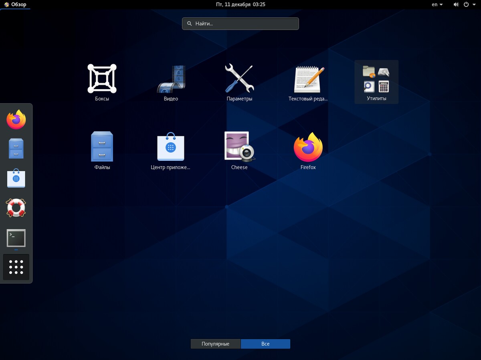Launch Центр приложений from app grid
Image resolution: width=481 pixels, height=360 pixels.
(171, 151)
